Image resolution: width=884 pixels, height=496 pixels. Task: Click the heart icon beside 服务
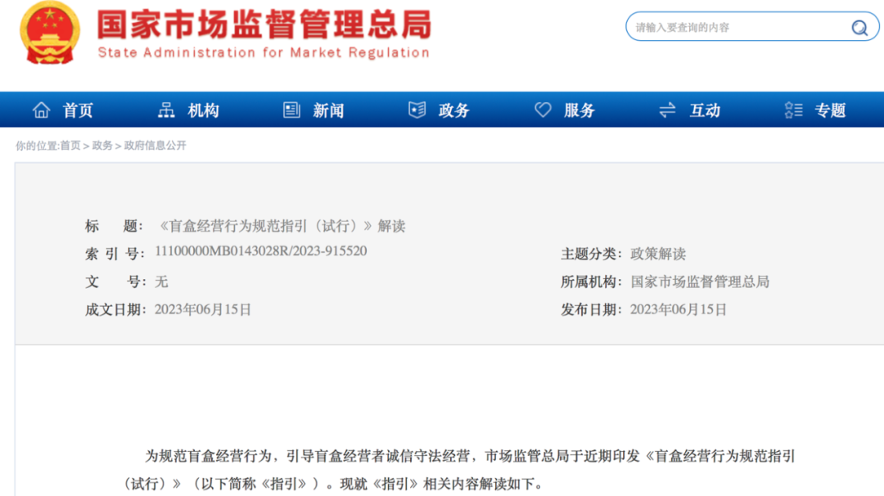pos(543,110)
